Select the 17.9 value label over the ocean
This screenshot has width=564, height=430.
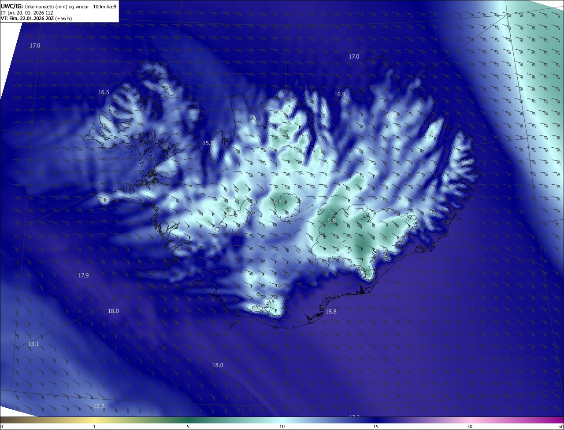(83, 276)
